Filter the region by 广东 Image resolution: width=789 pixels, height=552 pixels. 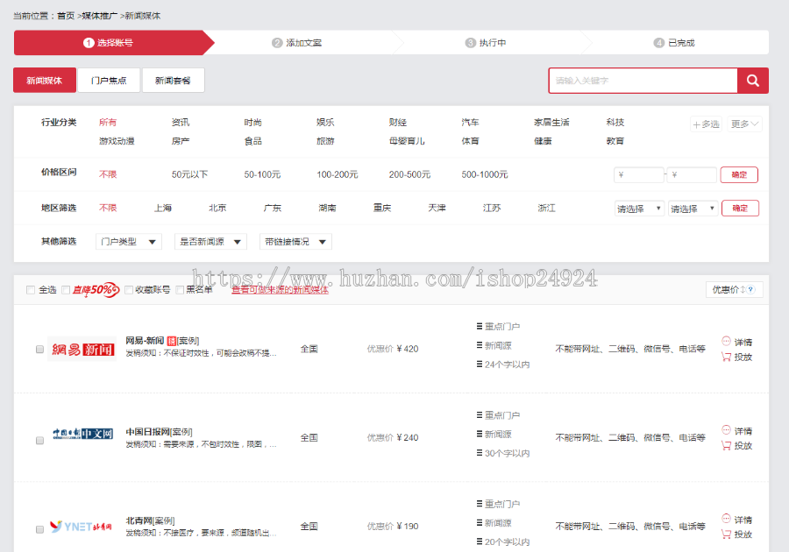point(273,208)
